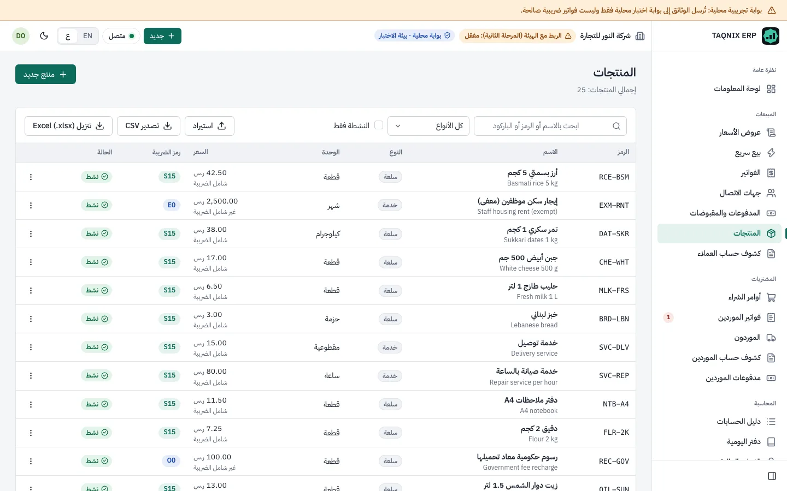Open the DO user avatar menu

pos(21,36)
